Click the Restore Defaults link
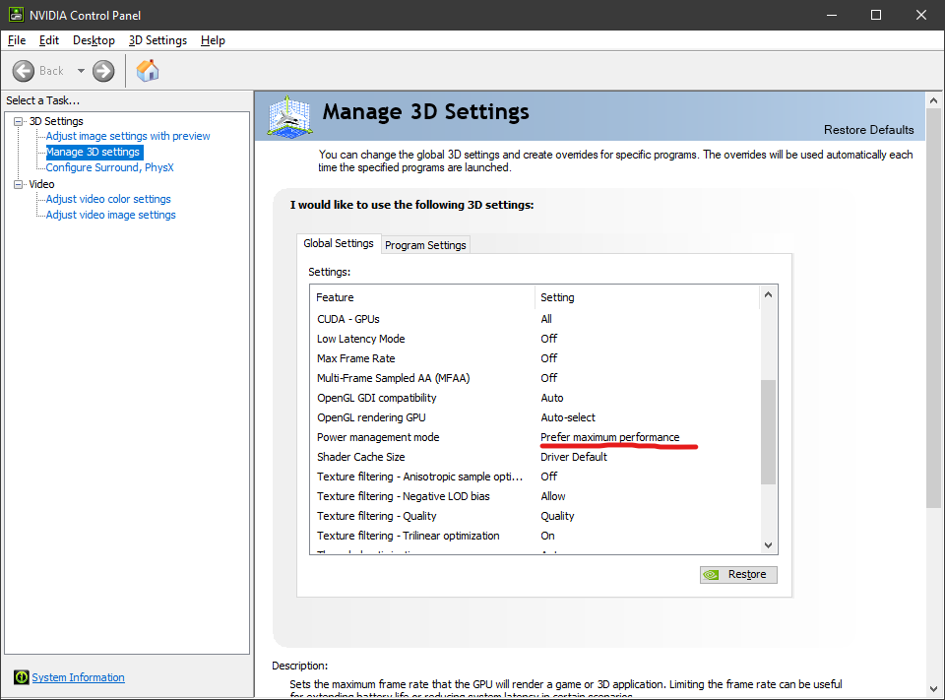Screen dimensions: 945x700 [x=868, y=130]
